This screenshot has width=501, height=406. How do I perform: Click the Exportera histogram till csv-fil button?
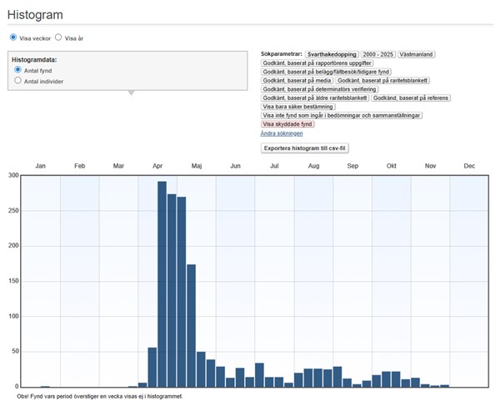click(x=304, y=148)
